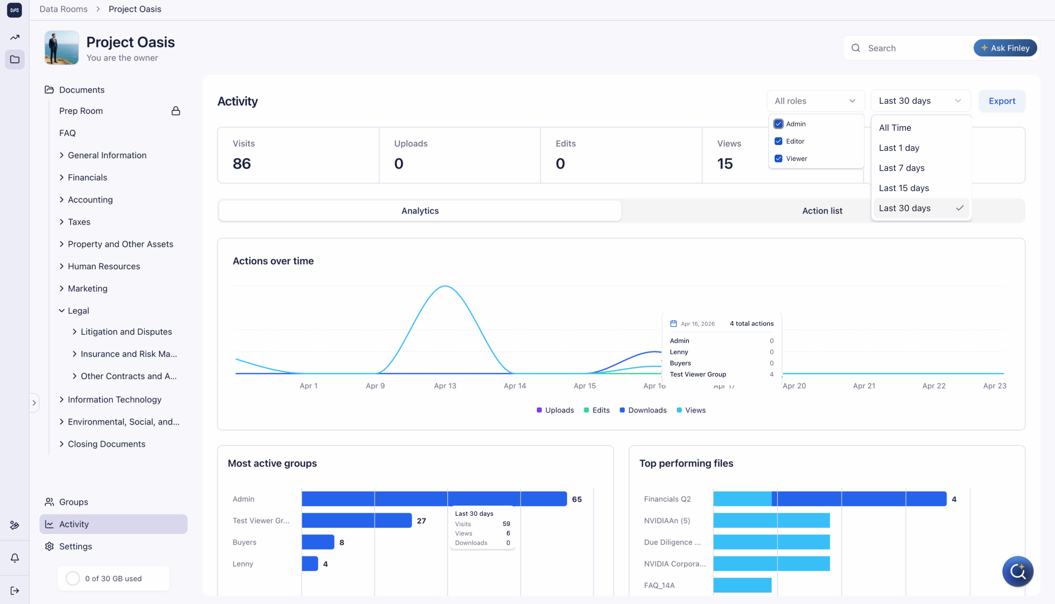1055x604 pixels.
Task: Open Settings gear in sidebar
Action: click(x=49, y=546)
